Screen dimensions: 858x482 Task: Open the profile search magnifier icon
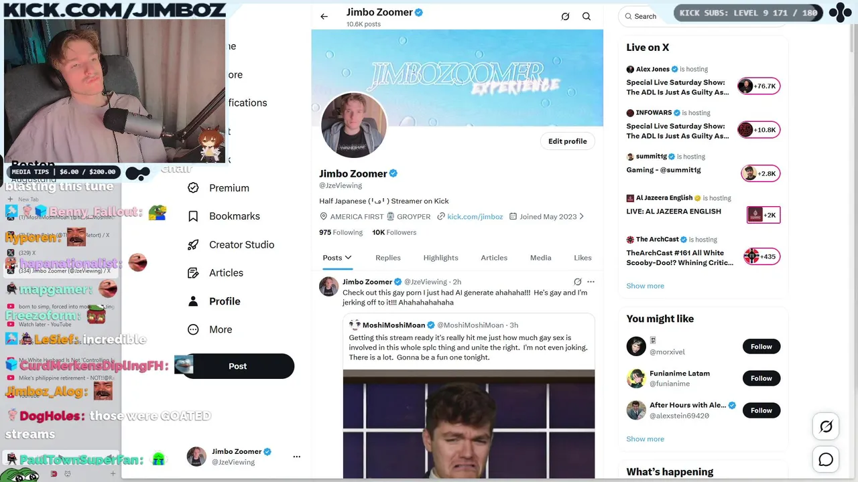(587, 17)
